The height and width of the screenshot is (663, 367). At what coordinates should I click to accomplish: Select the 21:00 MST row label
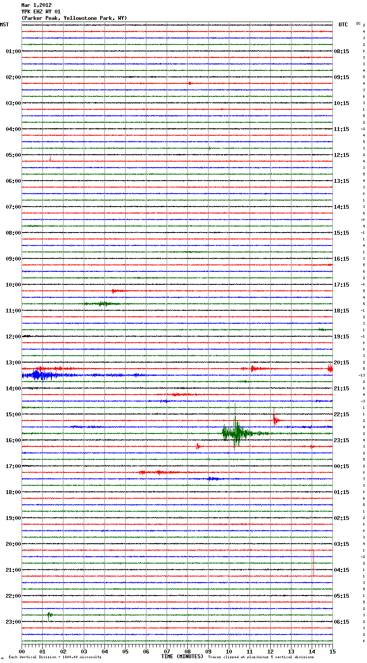13,570
